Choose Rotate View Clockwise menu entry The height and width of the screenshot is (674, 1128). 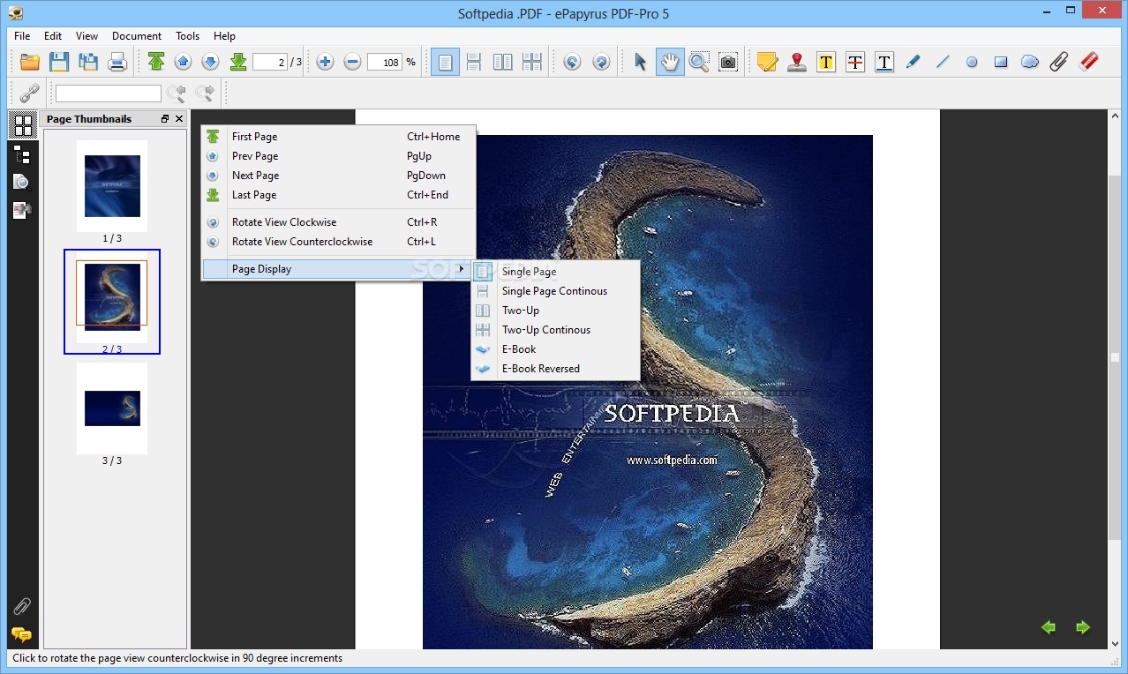(339, 222)
